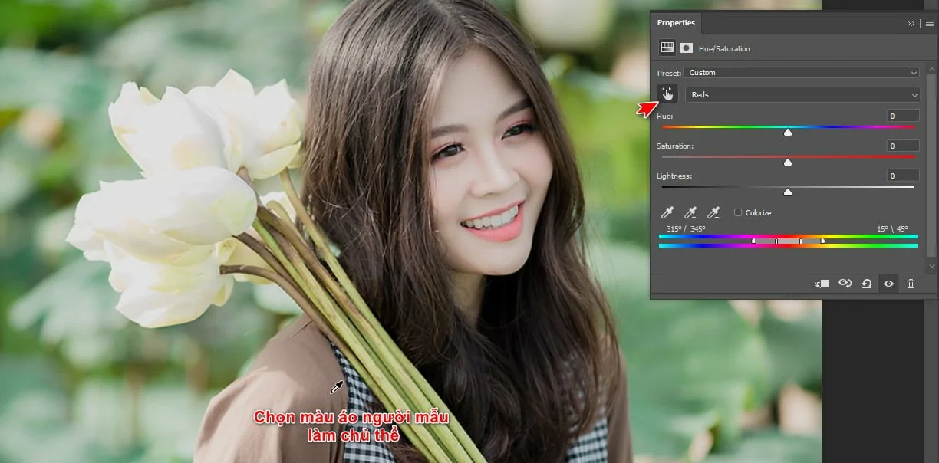Reset the Hue/Saturation adjustment to defaults

(867, 284)
